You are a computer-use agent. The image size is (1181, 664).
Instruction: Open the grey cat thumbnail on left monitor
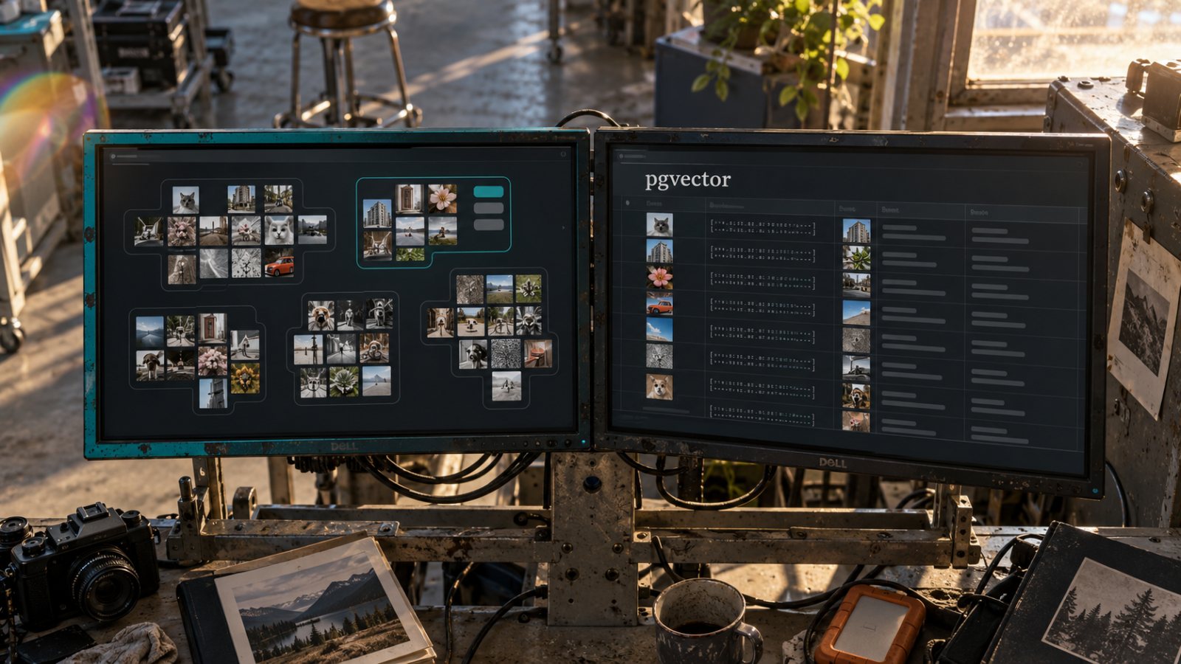[186, 200]
